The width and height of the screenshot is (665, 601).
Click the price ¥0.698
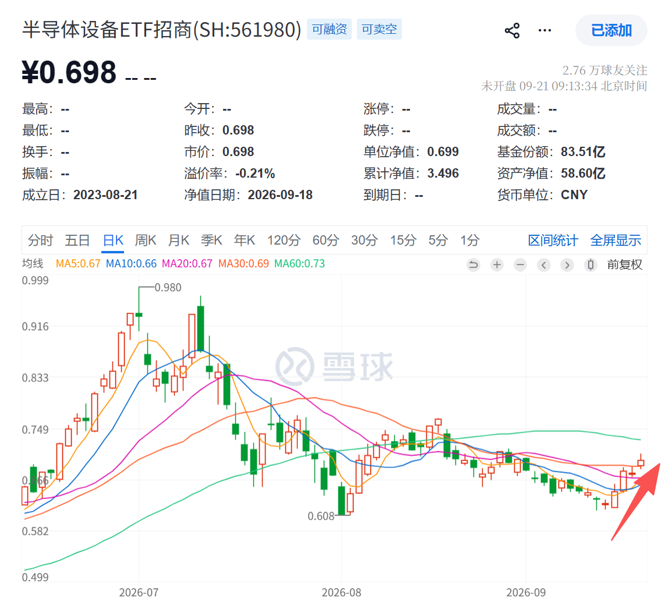[x=69, y=72]
